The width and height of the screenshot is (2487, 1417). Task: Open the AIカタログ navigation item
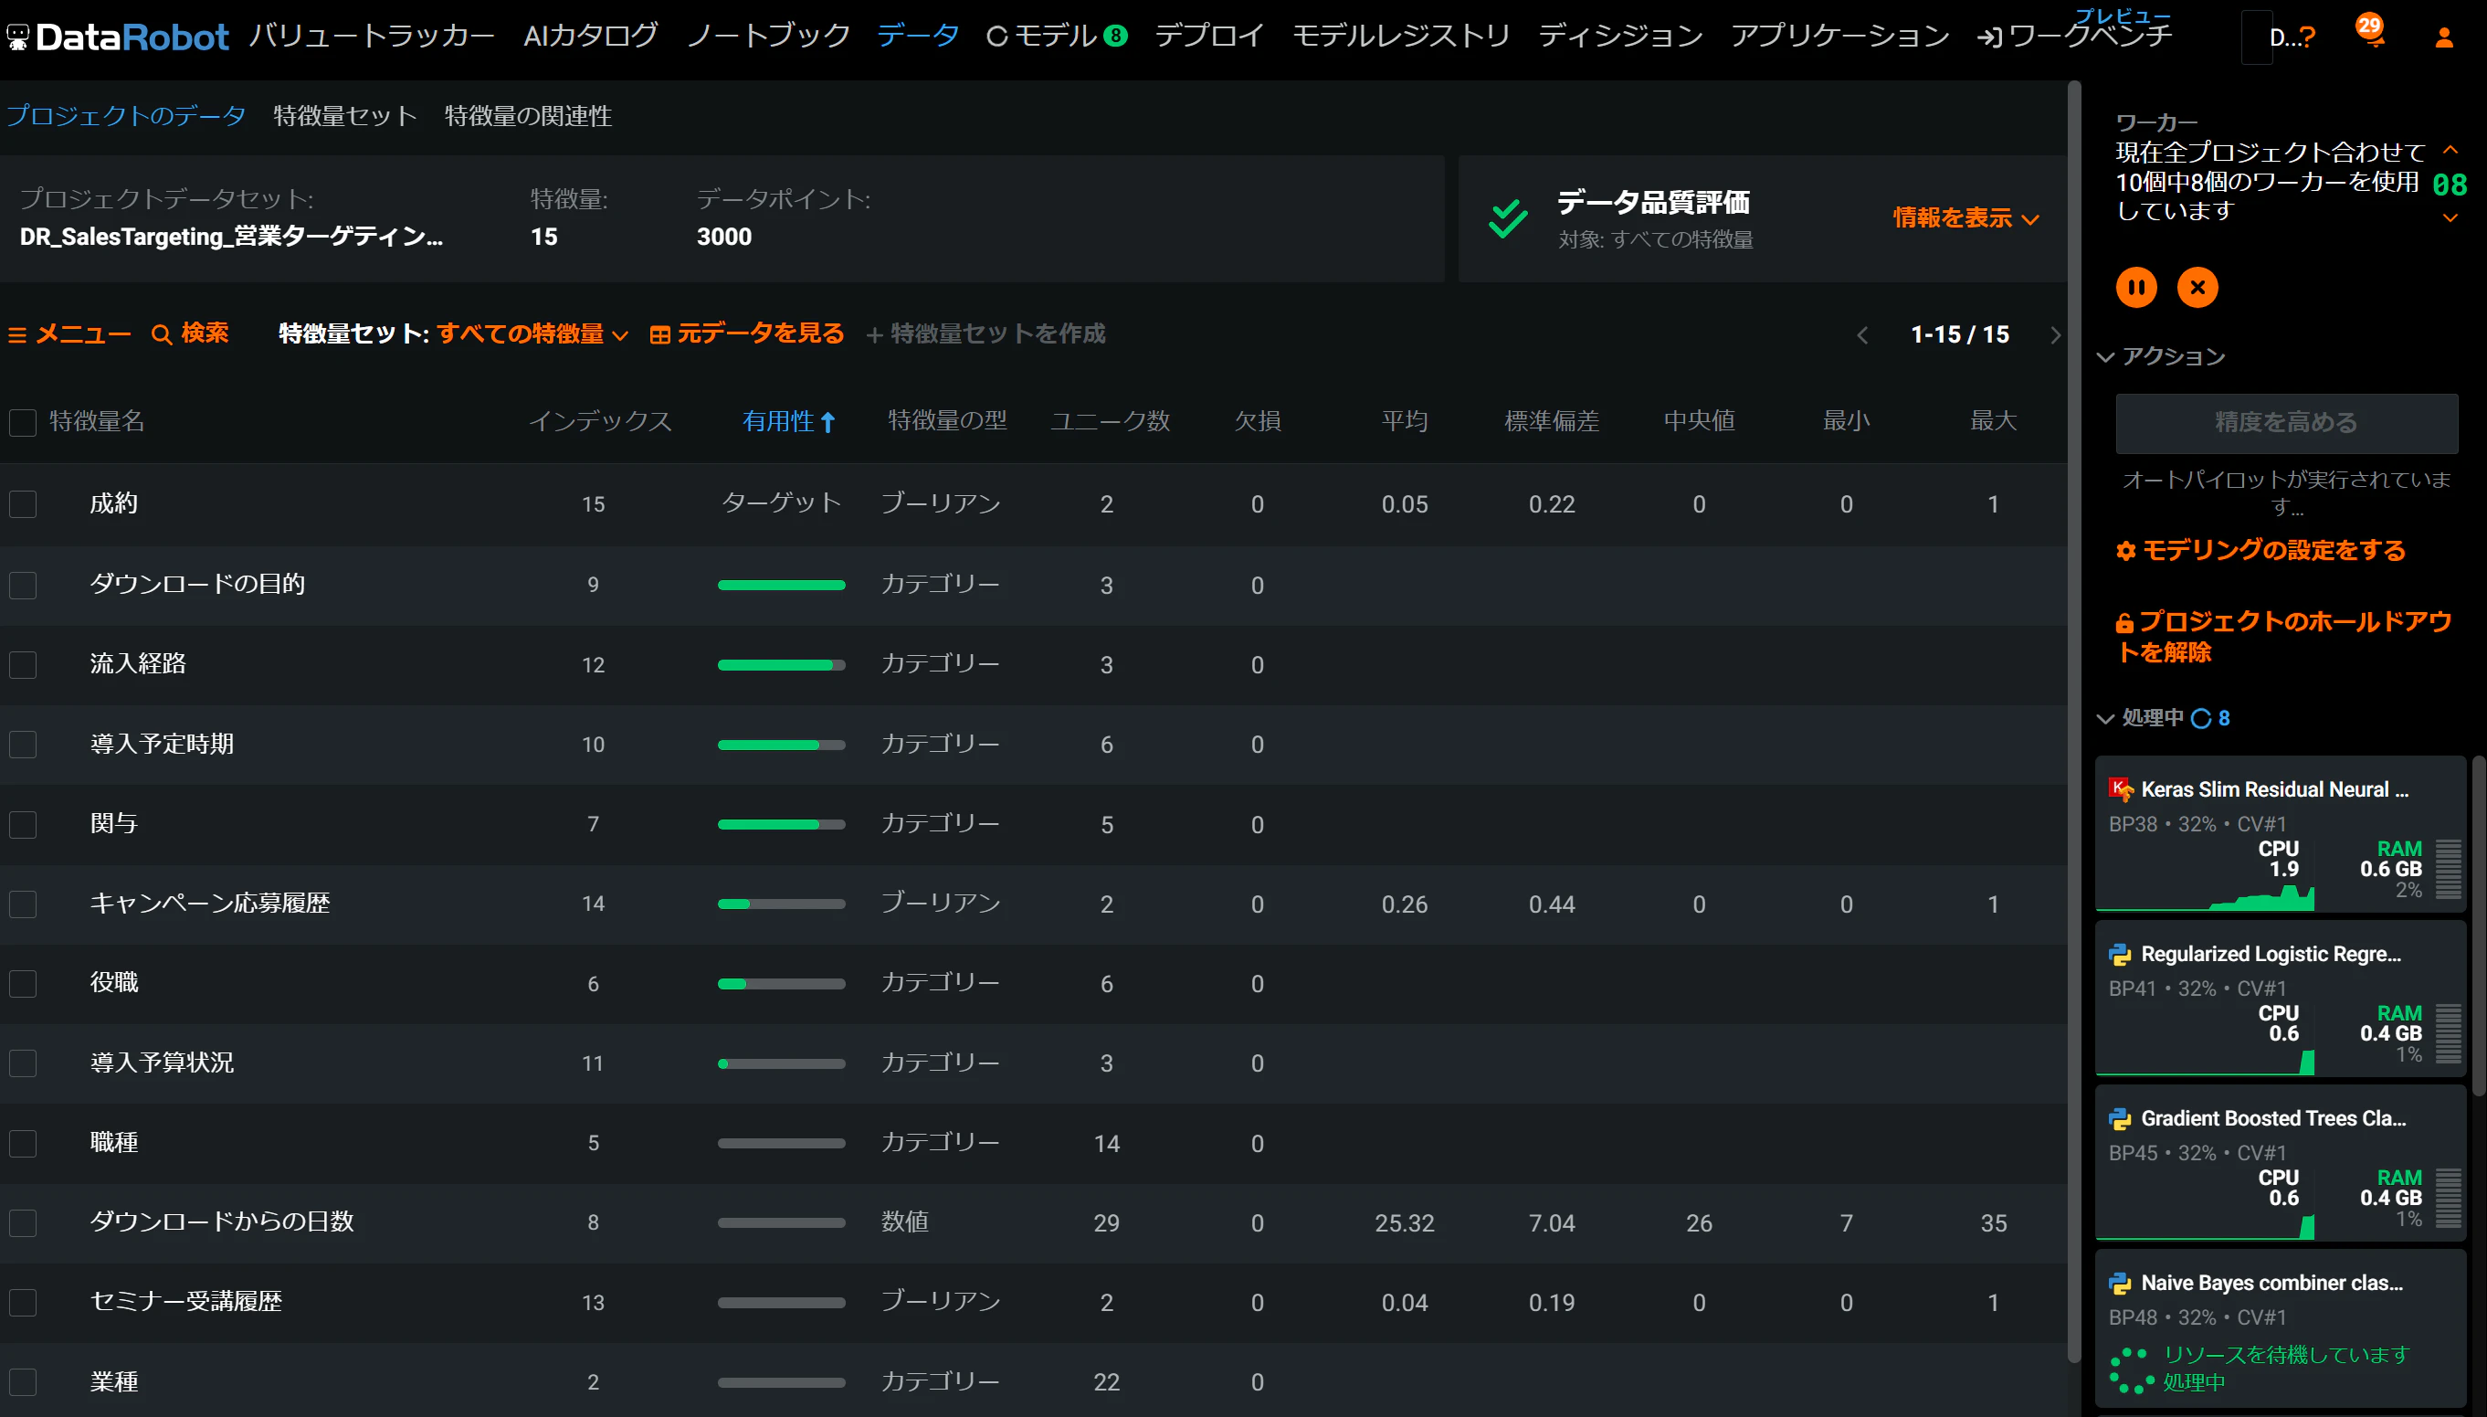[x=590, y=36]
